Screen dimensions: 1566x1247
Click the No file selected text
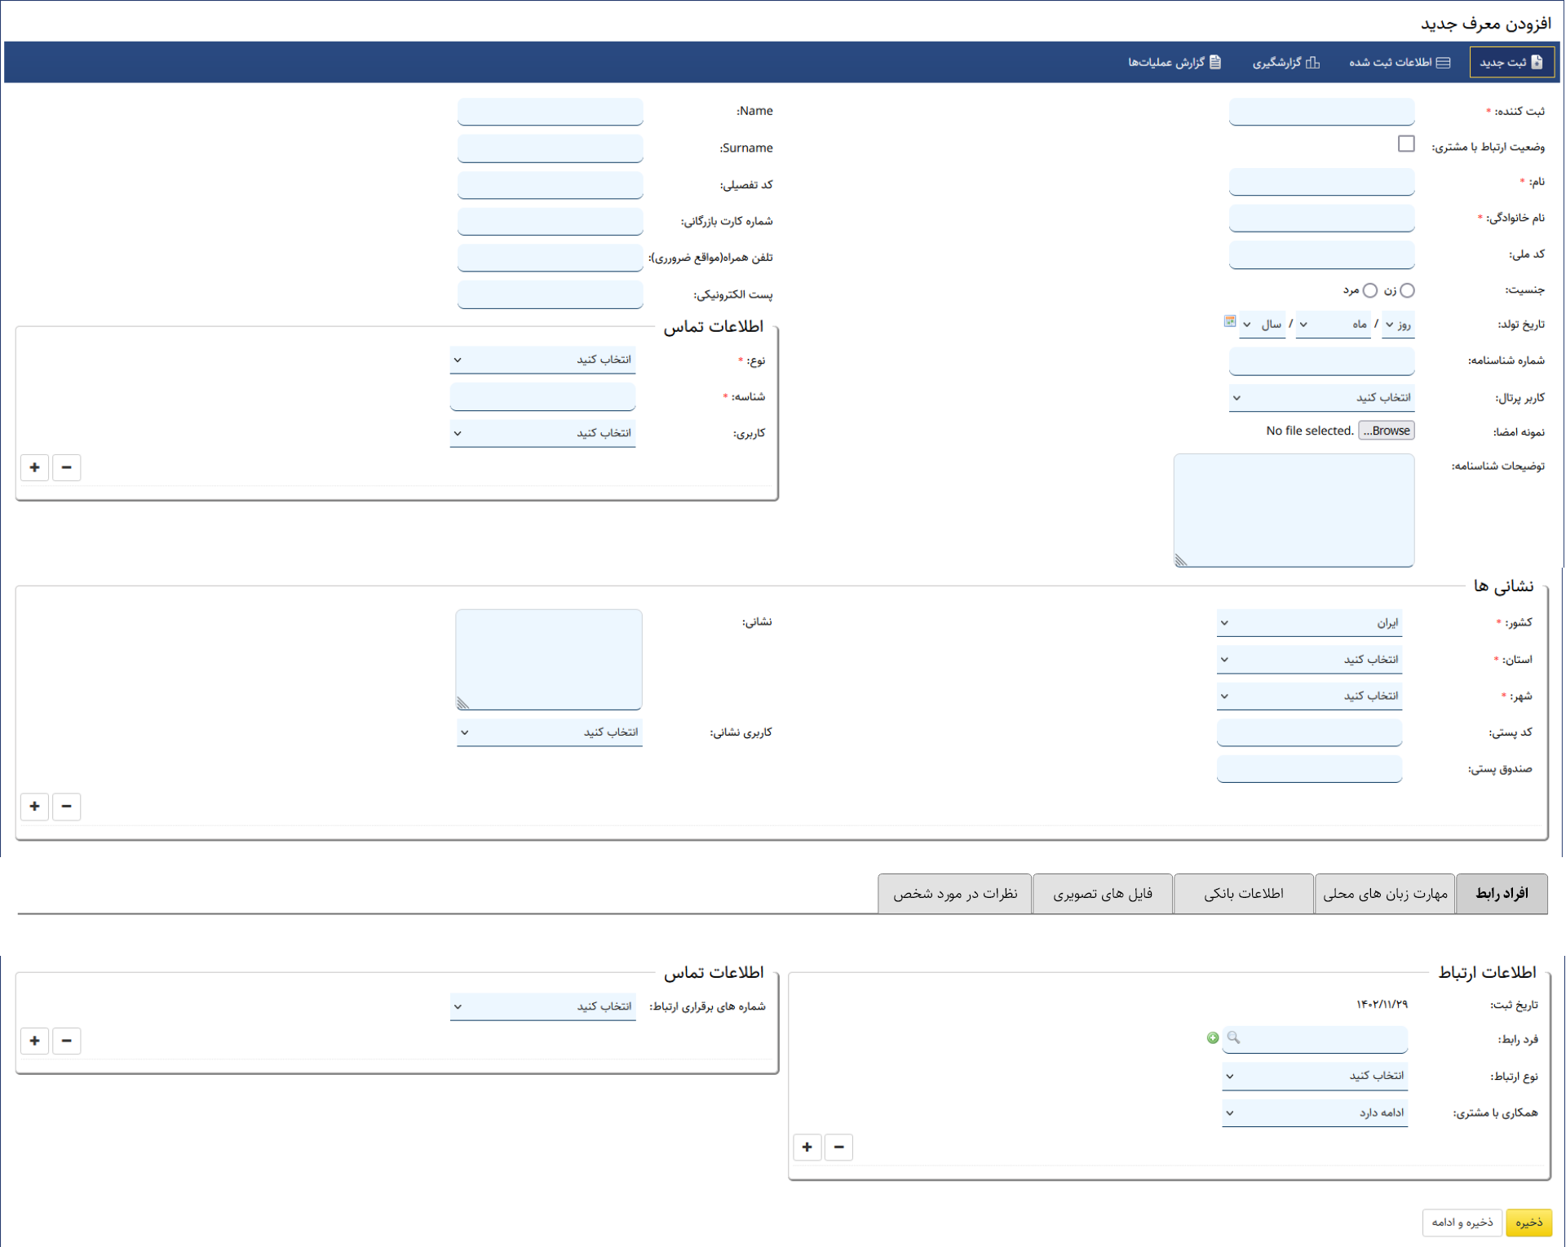click(1310, 431)
